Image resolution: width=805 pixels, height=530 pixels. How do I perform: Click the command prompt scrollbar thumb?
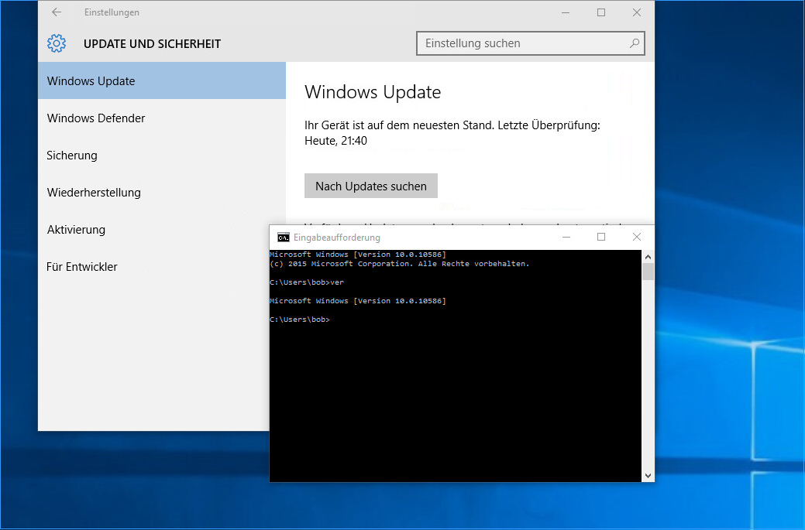(x=648, y=272)
